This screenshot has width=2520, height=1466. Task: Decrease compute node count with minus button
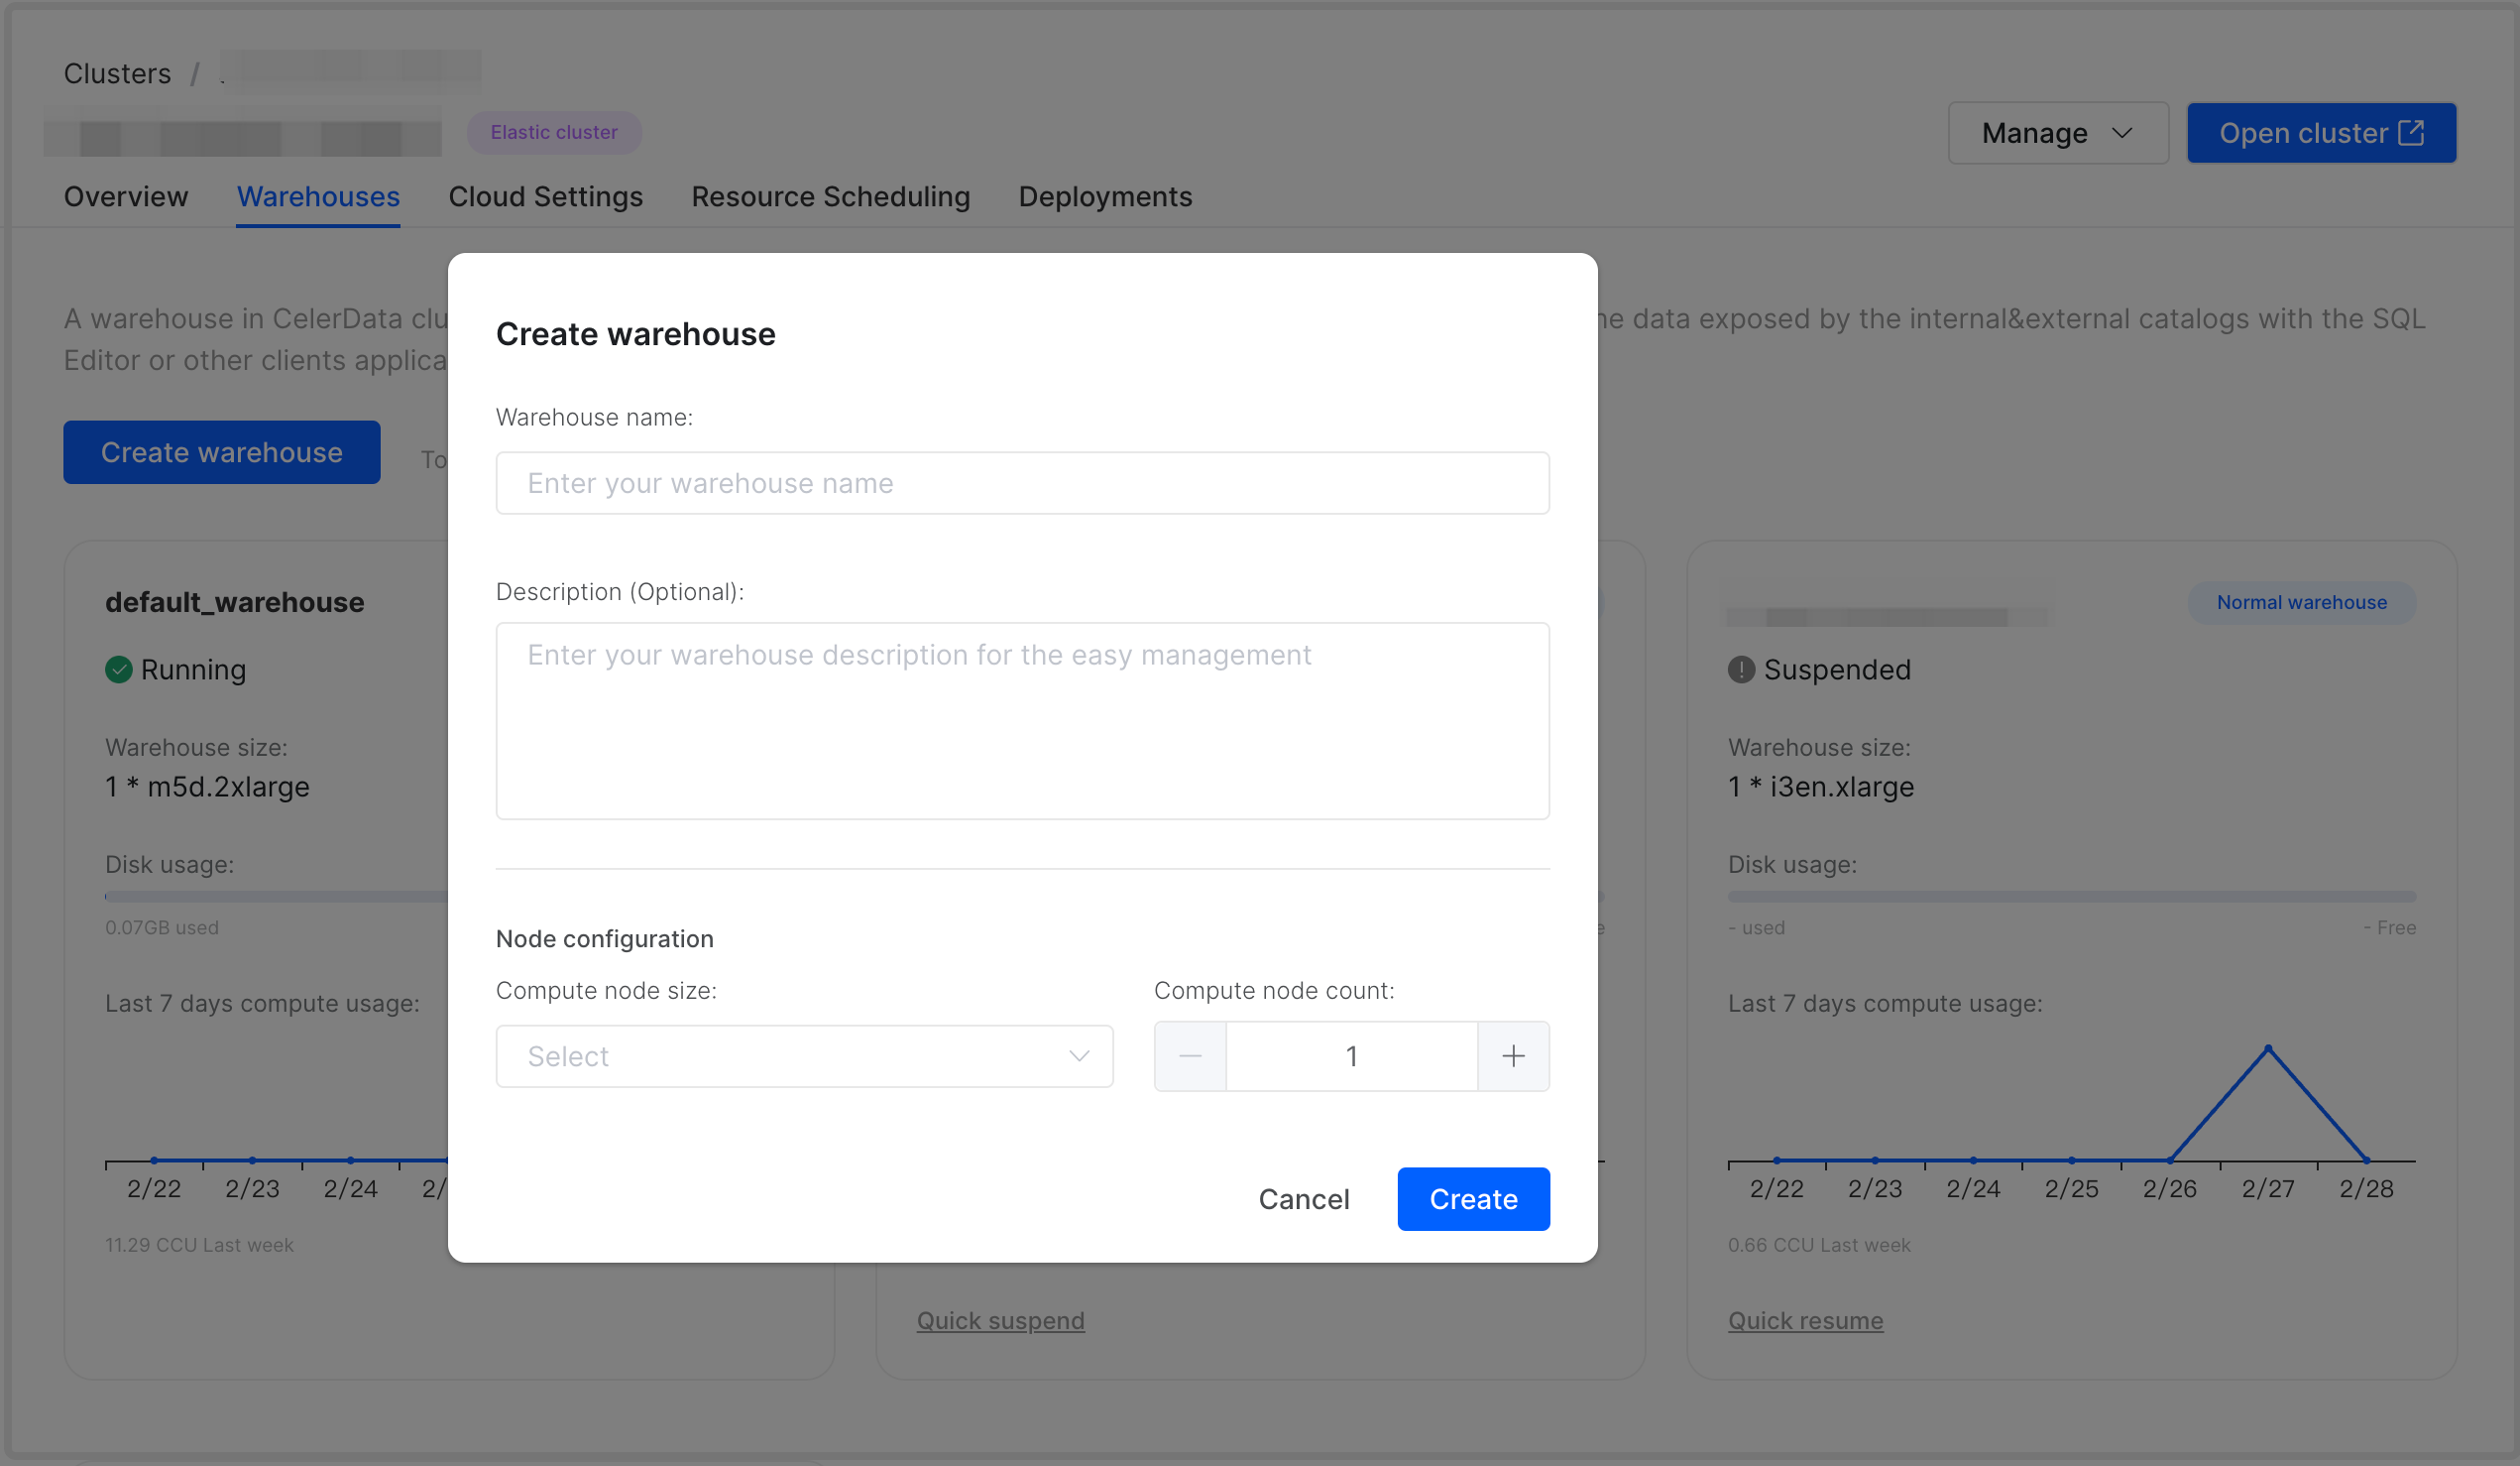[x=1190, y=1055]
